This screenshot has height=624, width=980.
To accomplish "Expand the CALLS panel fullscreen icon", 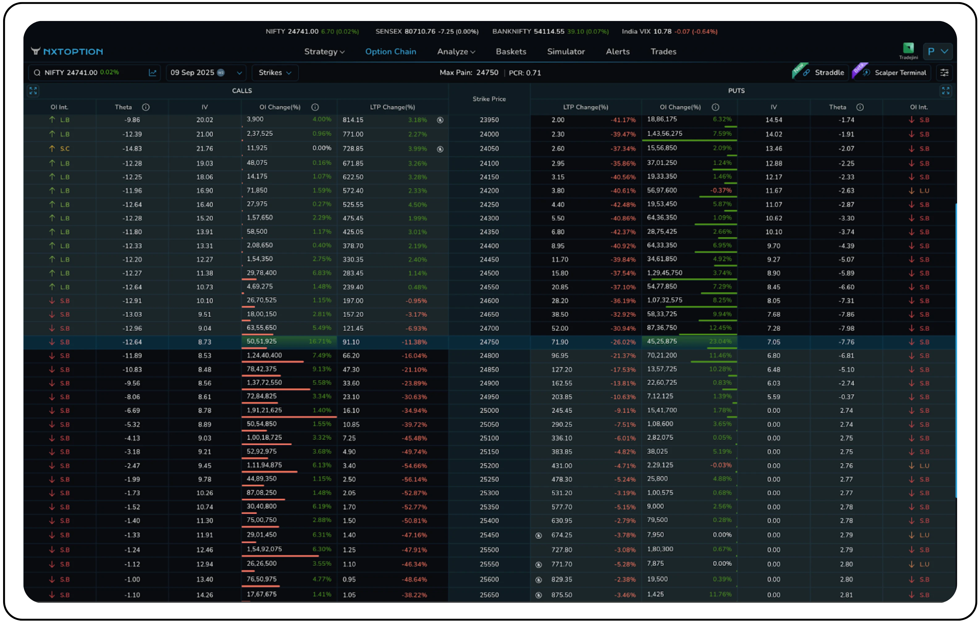I will 33,91.
